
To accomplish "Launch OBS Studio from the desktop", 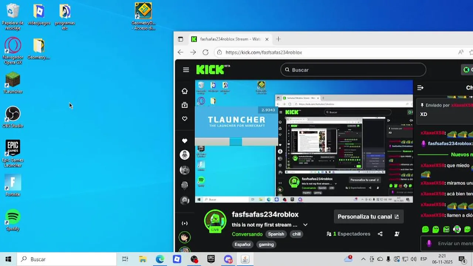I will (13, 117).
